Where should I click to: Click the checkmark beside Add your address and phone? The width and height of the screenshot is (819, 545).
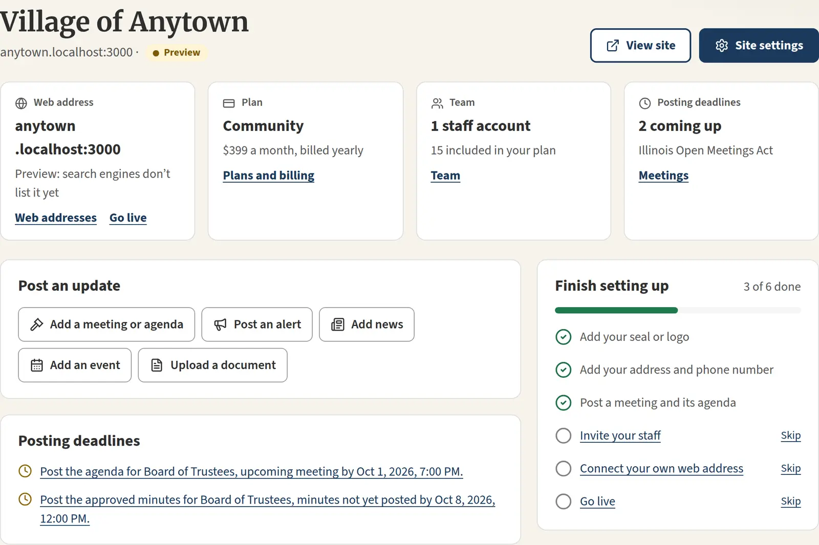(x=564, y=369)
